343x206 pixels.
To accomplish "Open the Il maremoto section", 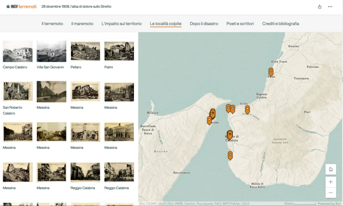I will (82, 24).
